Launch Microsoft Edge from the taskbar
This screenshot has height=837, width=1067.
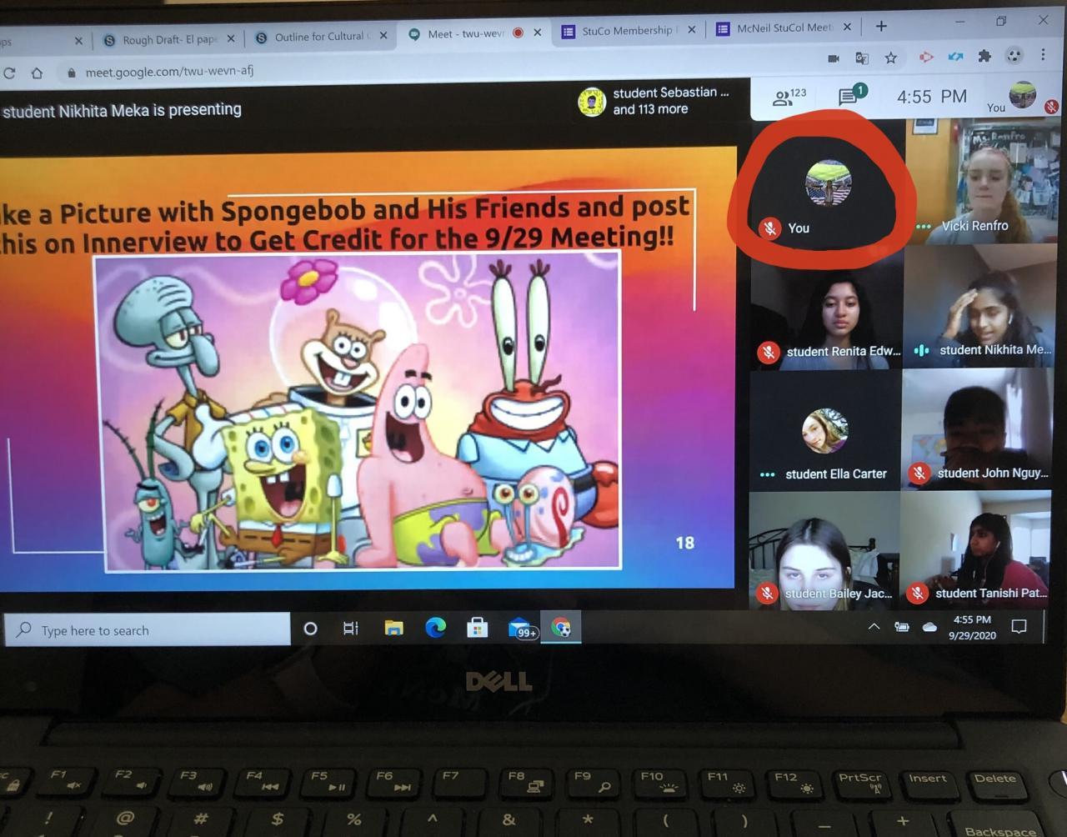[x=435, y=628]
